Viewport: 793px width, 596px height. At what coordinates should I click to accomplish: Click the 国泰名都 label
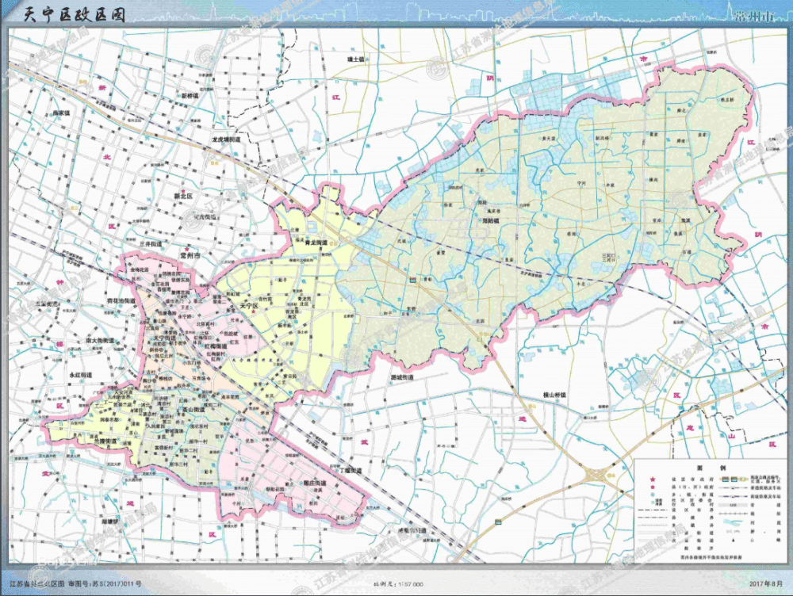click(109, 419)
